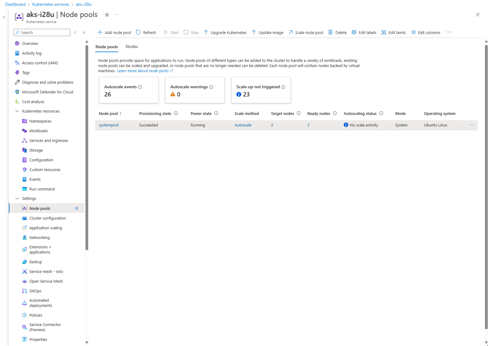Sort by Node pool column header

[108, 114]
